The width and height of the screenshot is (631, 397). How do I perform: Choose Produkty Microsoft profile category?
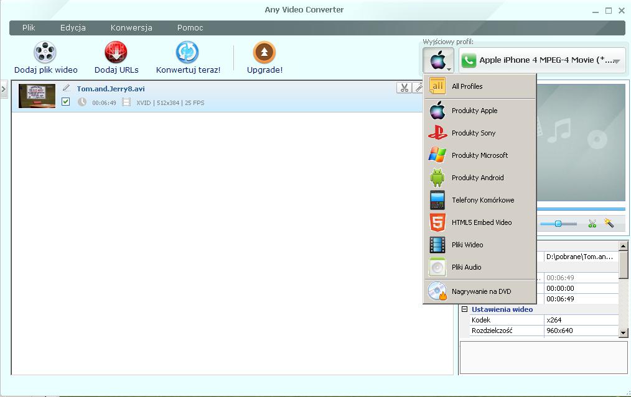click(x=480, y=155)
